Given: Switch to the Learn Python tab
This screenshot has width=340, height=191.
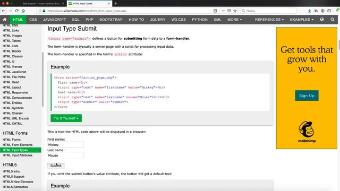Looking at the screenshot, I should [x=41, y=4].
